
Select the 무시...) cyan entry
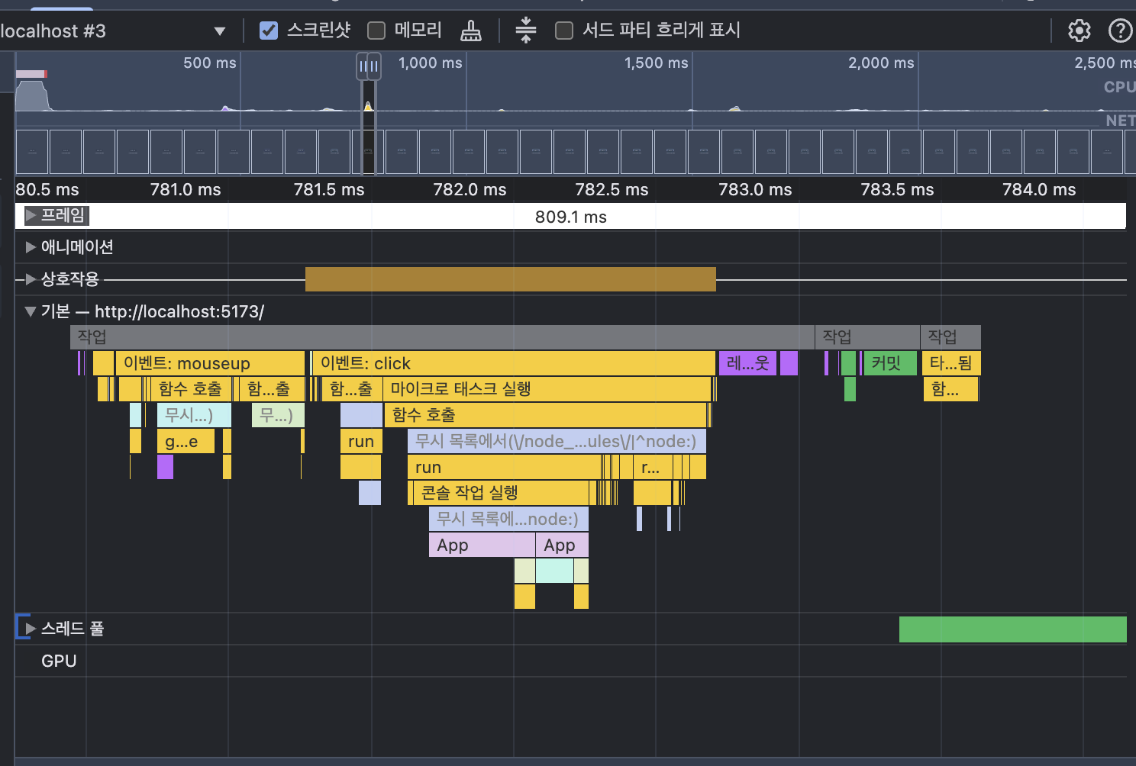(194, 415)
